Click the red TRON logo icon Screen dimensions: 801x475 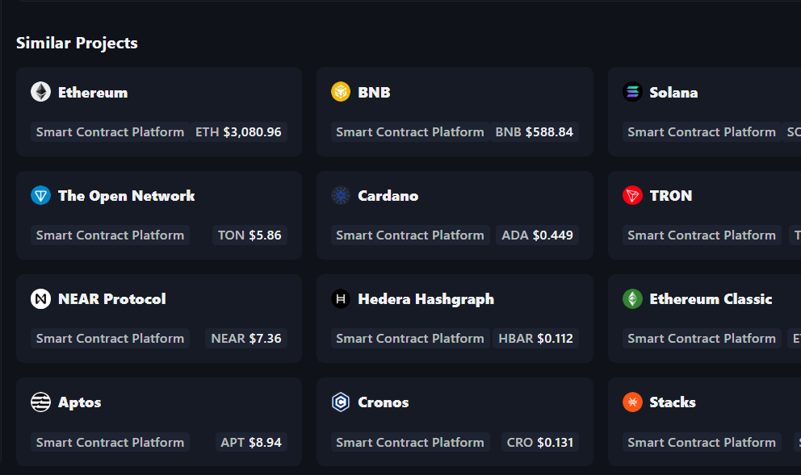(x=632, y=195)
